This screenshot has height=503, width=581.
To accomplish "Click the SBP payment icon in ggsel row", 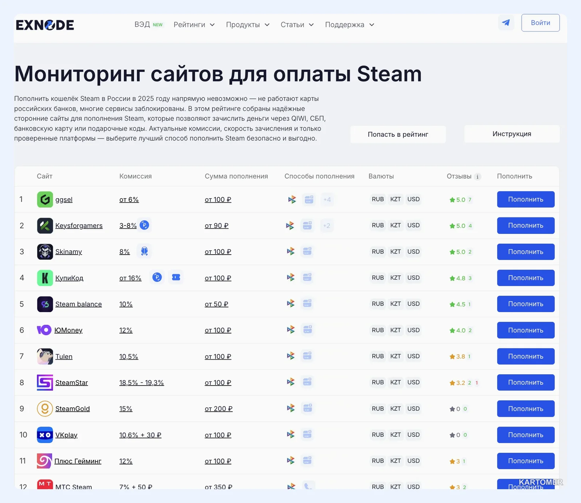I will click(x=292, y=199).
